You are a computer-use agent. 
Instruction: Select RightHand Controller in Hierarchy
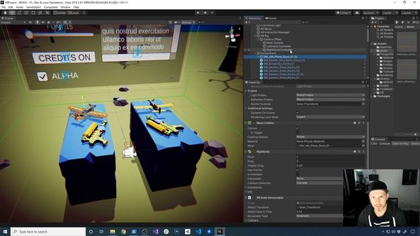tap(278, 50)
